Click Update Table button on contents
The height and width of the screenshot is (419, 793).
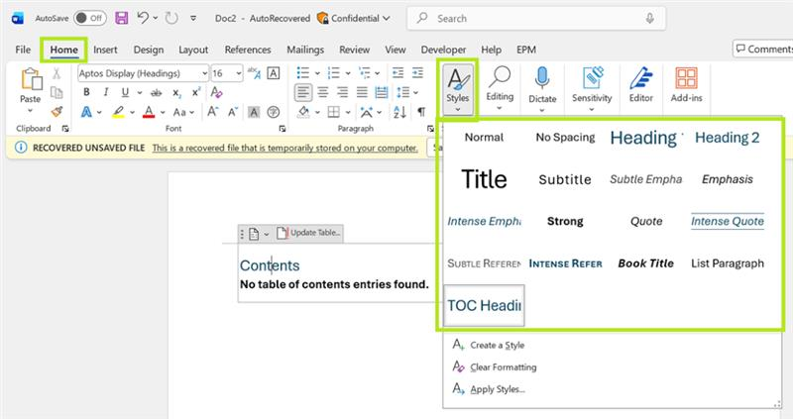tap(309, 233)
